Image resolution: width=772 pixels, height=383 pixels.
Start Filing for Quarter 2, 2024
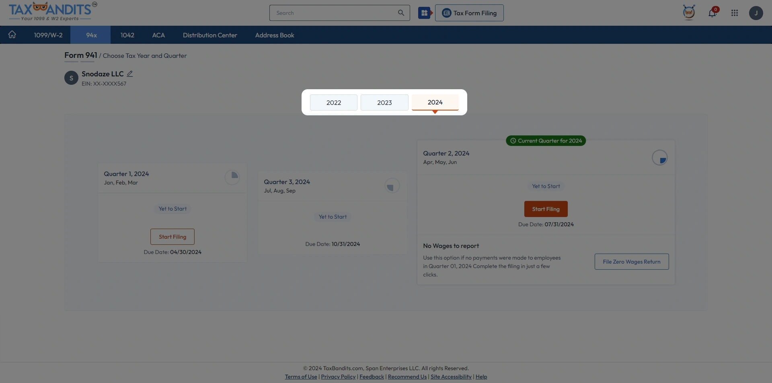click(546, 209)
